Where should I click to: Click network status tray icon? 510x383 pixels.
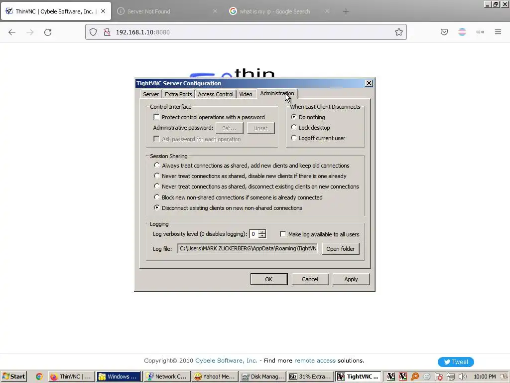click(450, 377)
